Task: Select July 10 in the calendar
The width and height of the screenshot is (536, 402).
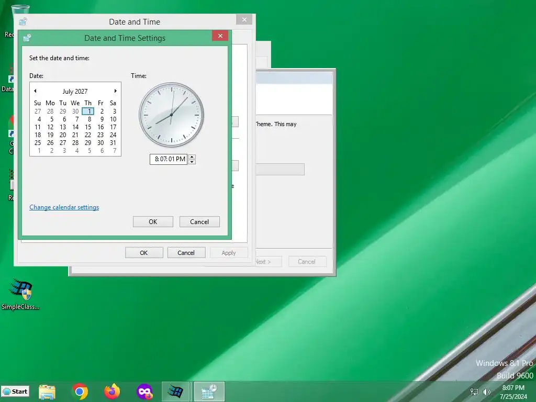Action: tap(113, 119)
